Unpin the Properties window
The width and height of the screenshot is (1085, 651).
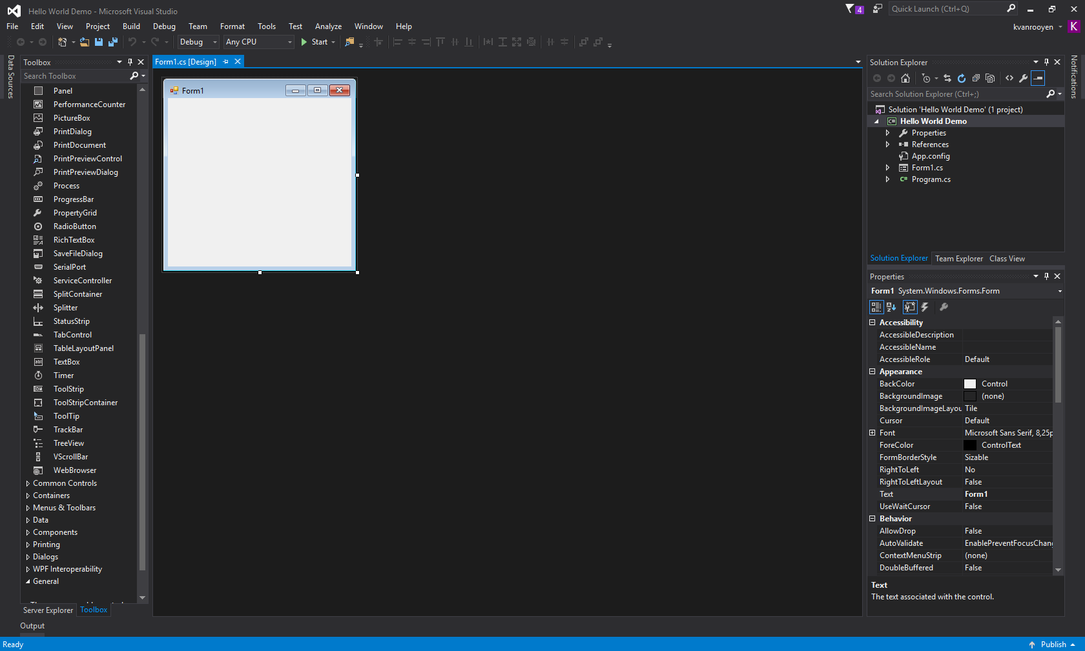(x=1046, y=276)
